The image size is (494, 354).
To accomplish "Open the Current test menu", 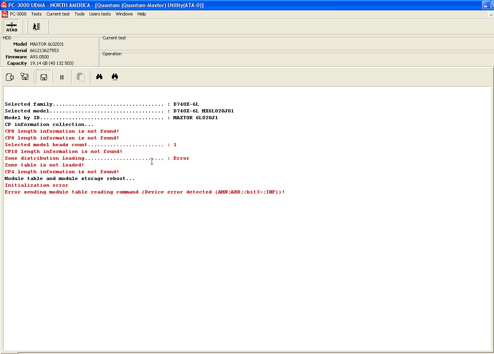I will pos(58,14).
